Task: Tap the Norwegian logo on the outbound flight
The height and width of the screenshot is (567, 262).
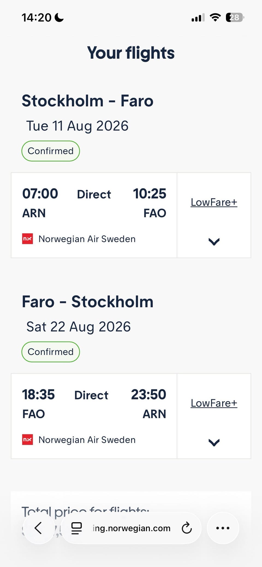Action: click(x=28, y=239)
